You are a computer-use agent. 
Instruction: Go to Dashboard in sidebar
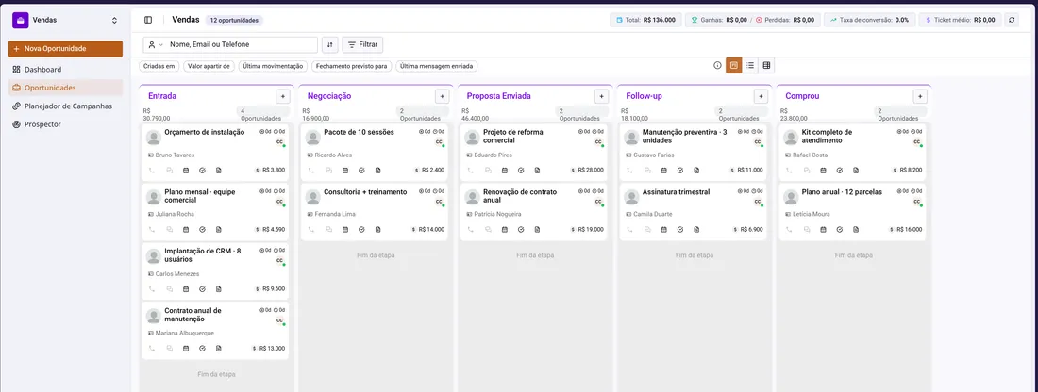coord(65,70)
